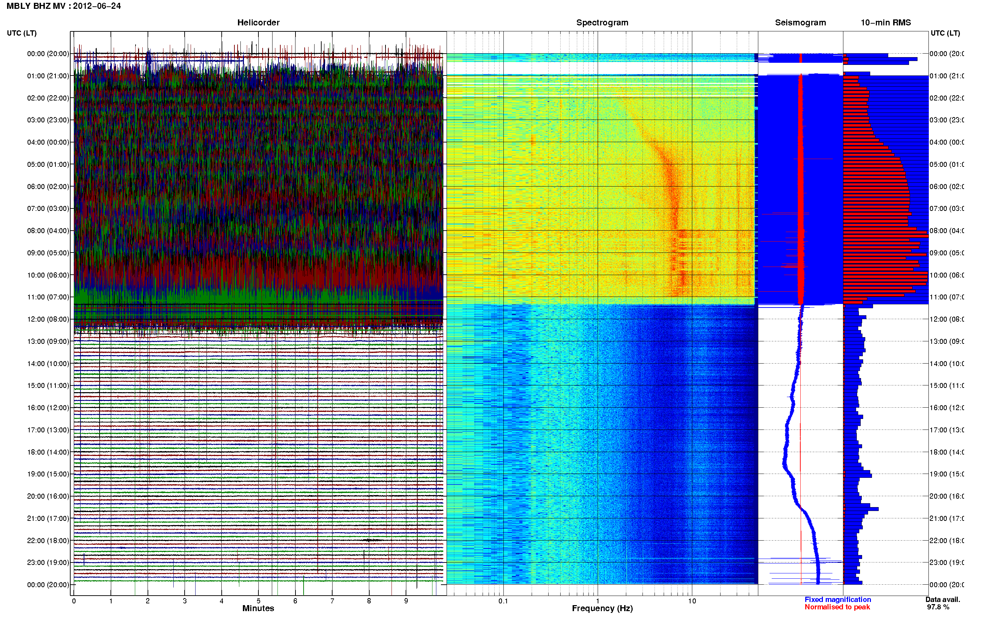
Task: Click the MBLY BHZ MV : 2012-06-24 title
Action: click(x=64, y=6)
